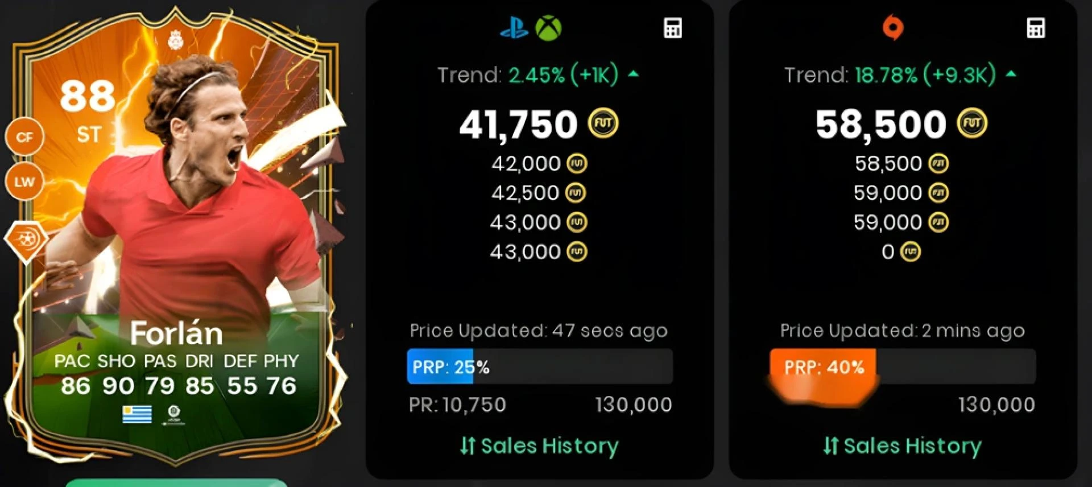1092x487 pixels.
Task: Click the FUT coin beside 58,500
Action: (x=972, y=123)
